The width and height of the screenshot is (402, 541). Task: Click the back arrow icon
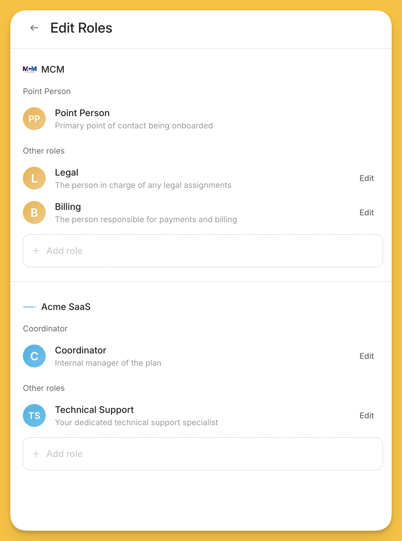(34, 28)
